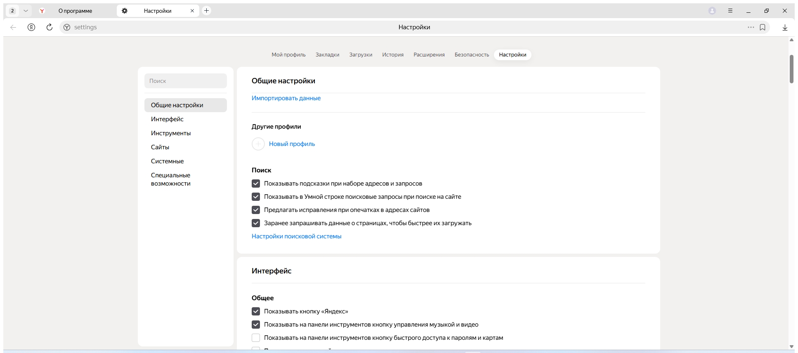Viewport: 798px width, 353px height.
Task: Open the Загрузки section
Action: tap(361, 55)
